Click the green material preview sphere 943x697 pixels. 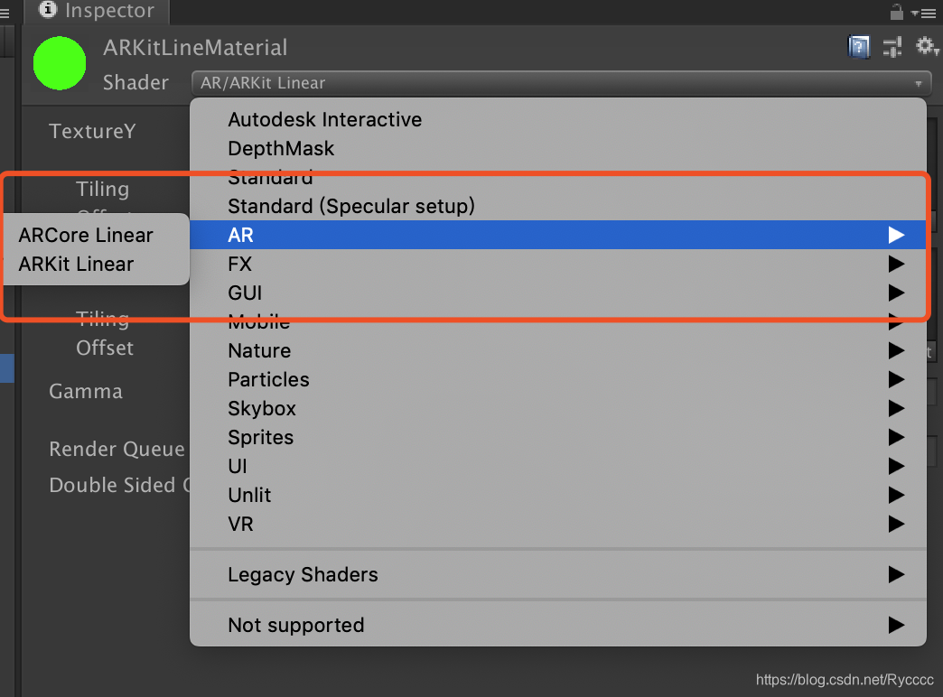click(60, 63)
